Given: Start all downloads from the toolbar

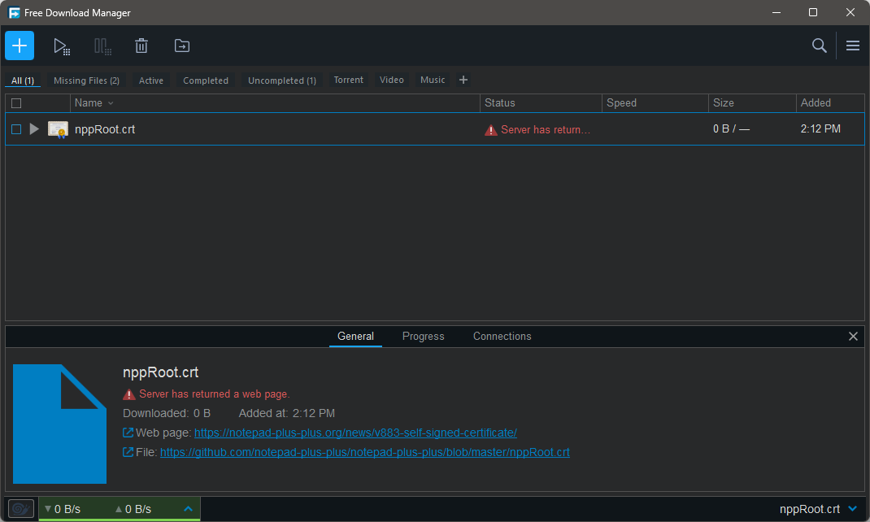Looking at the screenshot, I should click(x=62, y=46).
